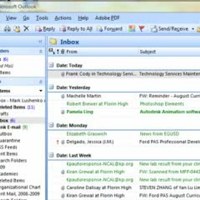Viewport: 200px width, 200px height.
Task: Select the Academies folder
Action: click(9, 174)
